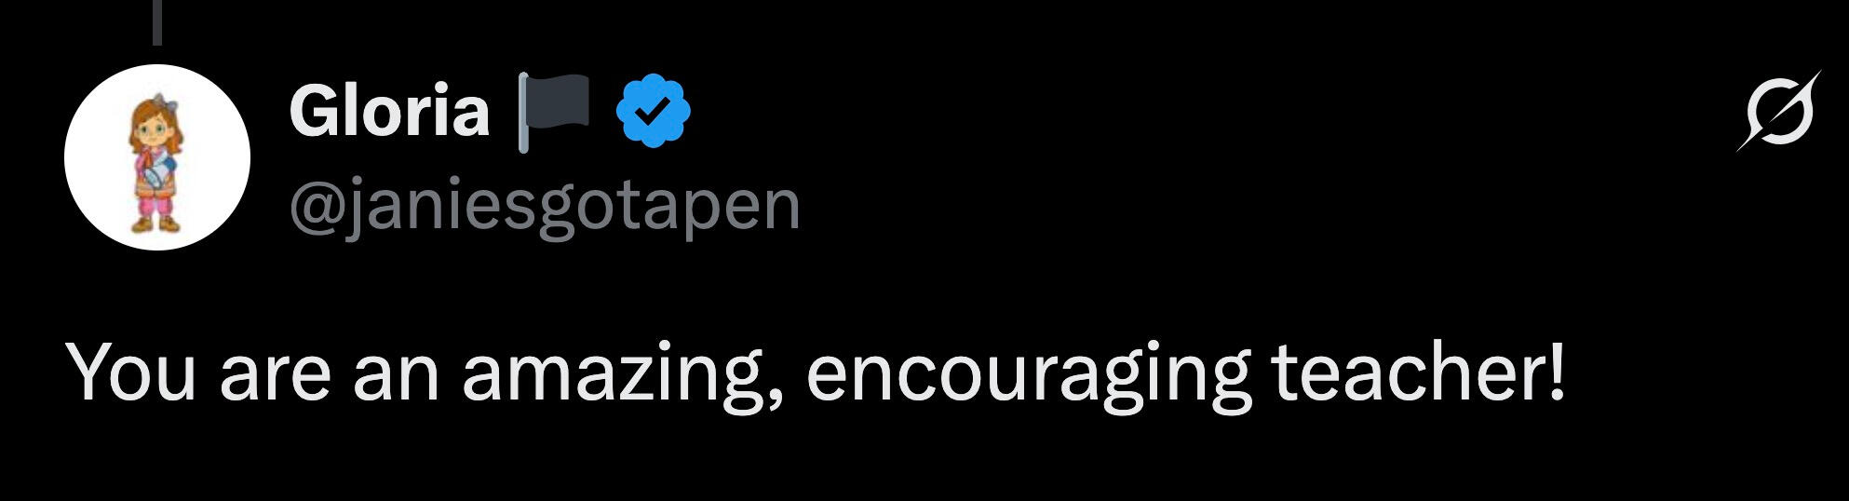Click the exclamation mark ending the tweet

click(1558, 371)
